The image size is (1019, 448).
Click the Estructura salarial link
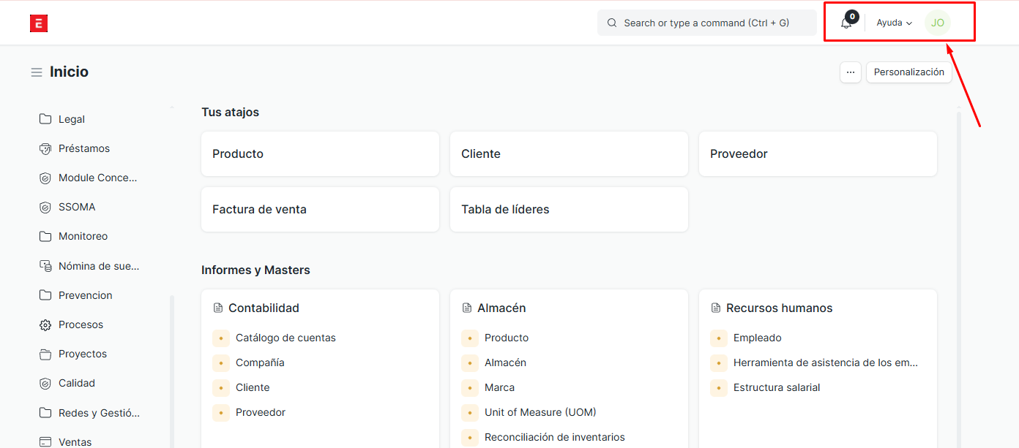(776, 387)
